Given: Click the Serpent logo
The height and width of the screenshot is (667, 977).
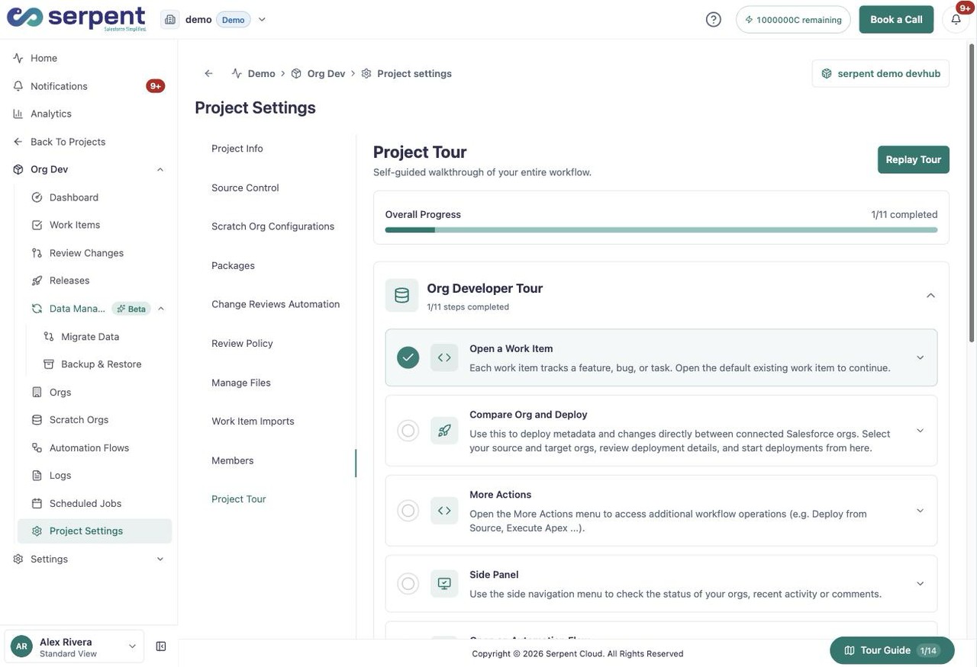Looking at the screenshot, I should pos(76,18).
